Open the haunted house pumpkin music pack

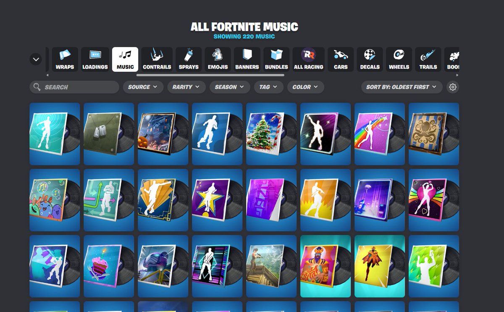[x=163, y=134]
